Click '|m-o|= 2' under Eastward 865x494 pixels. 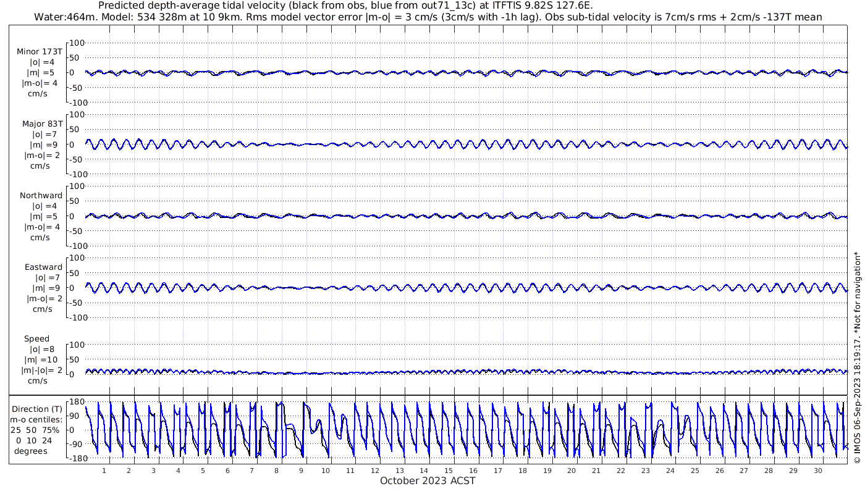[43, 299]
